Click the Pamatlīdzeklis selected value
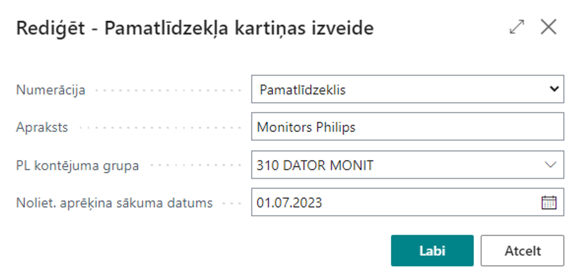Image resolution: width=577 pixels, height=274 pixels. coord(302,90)
